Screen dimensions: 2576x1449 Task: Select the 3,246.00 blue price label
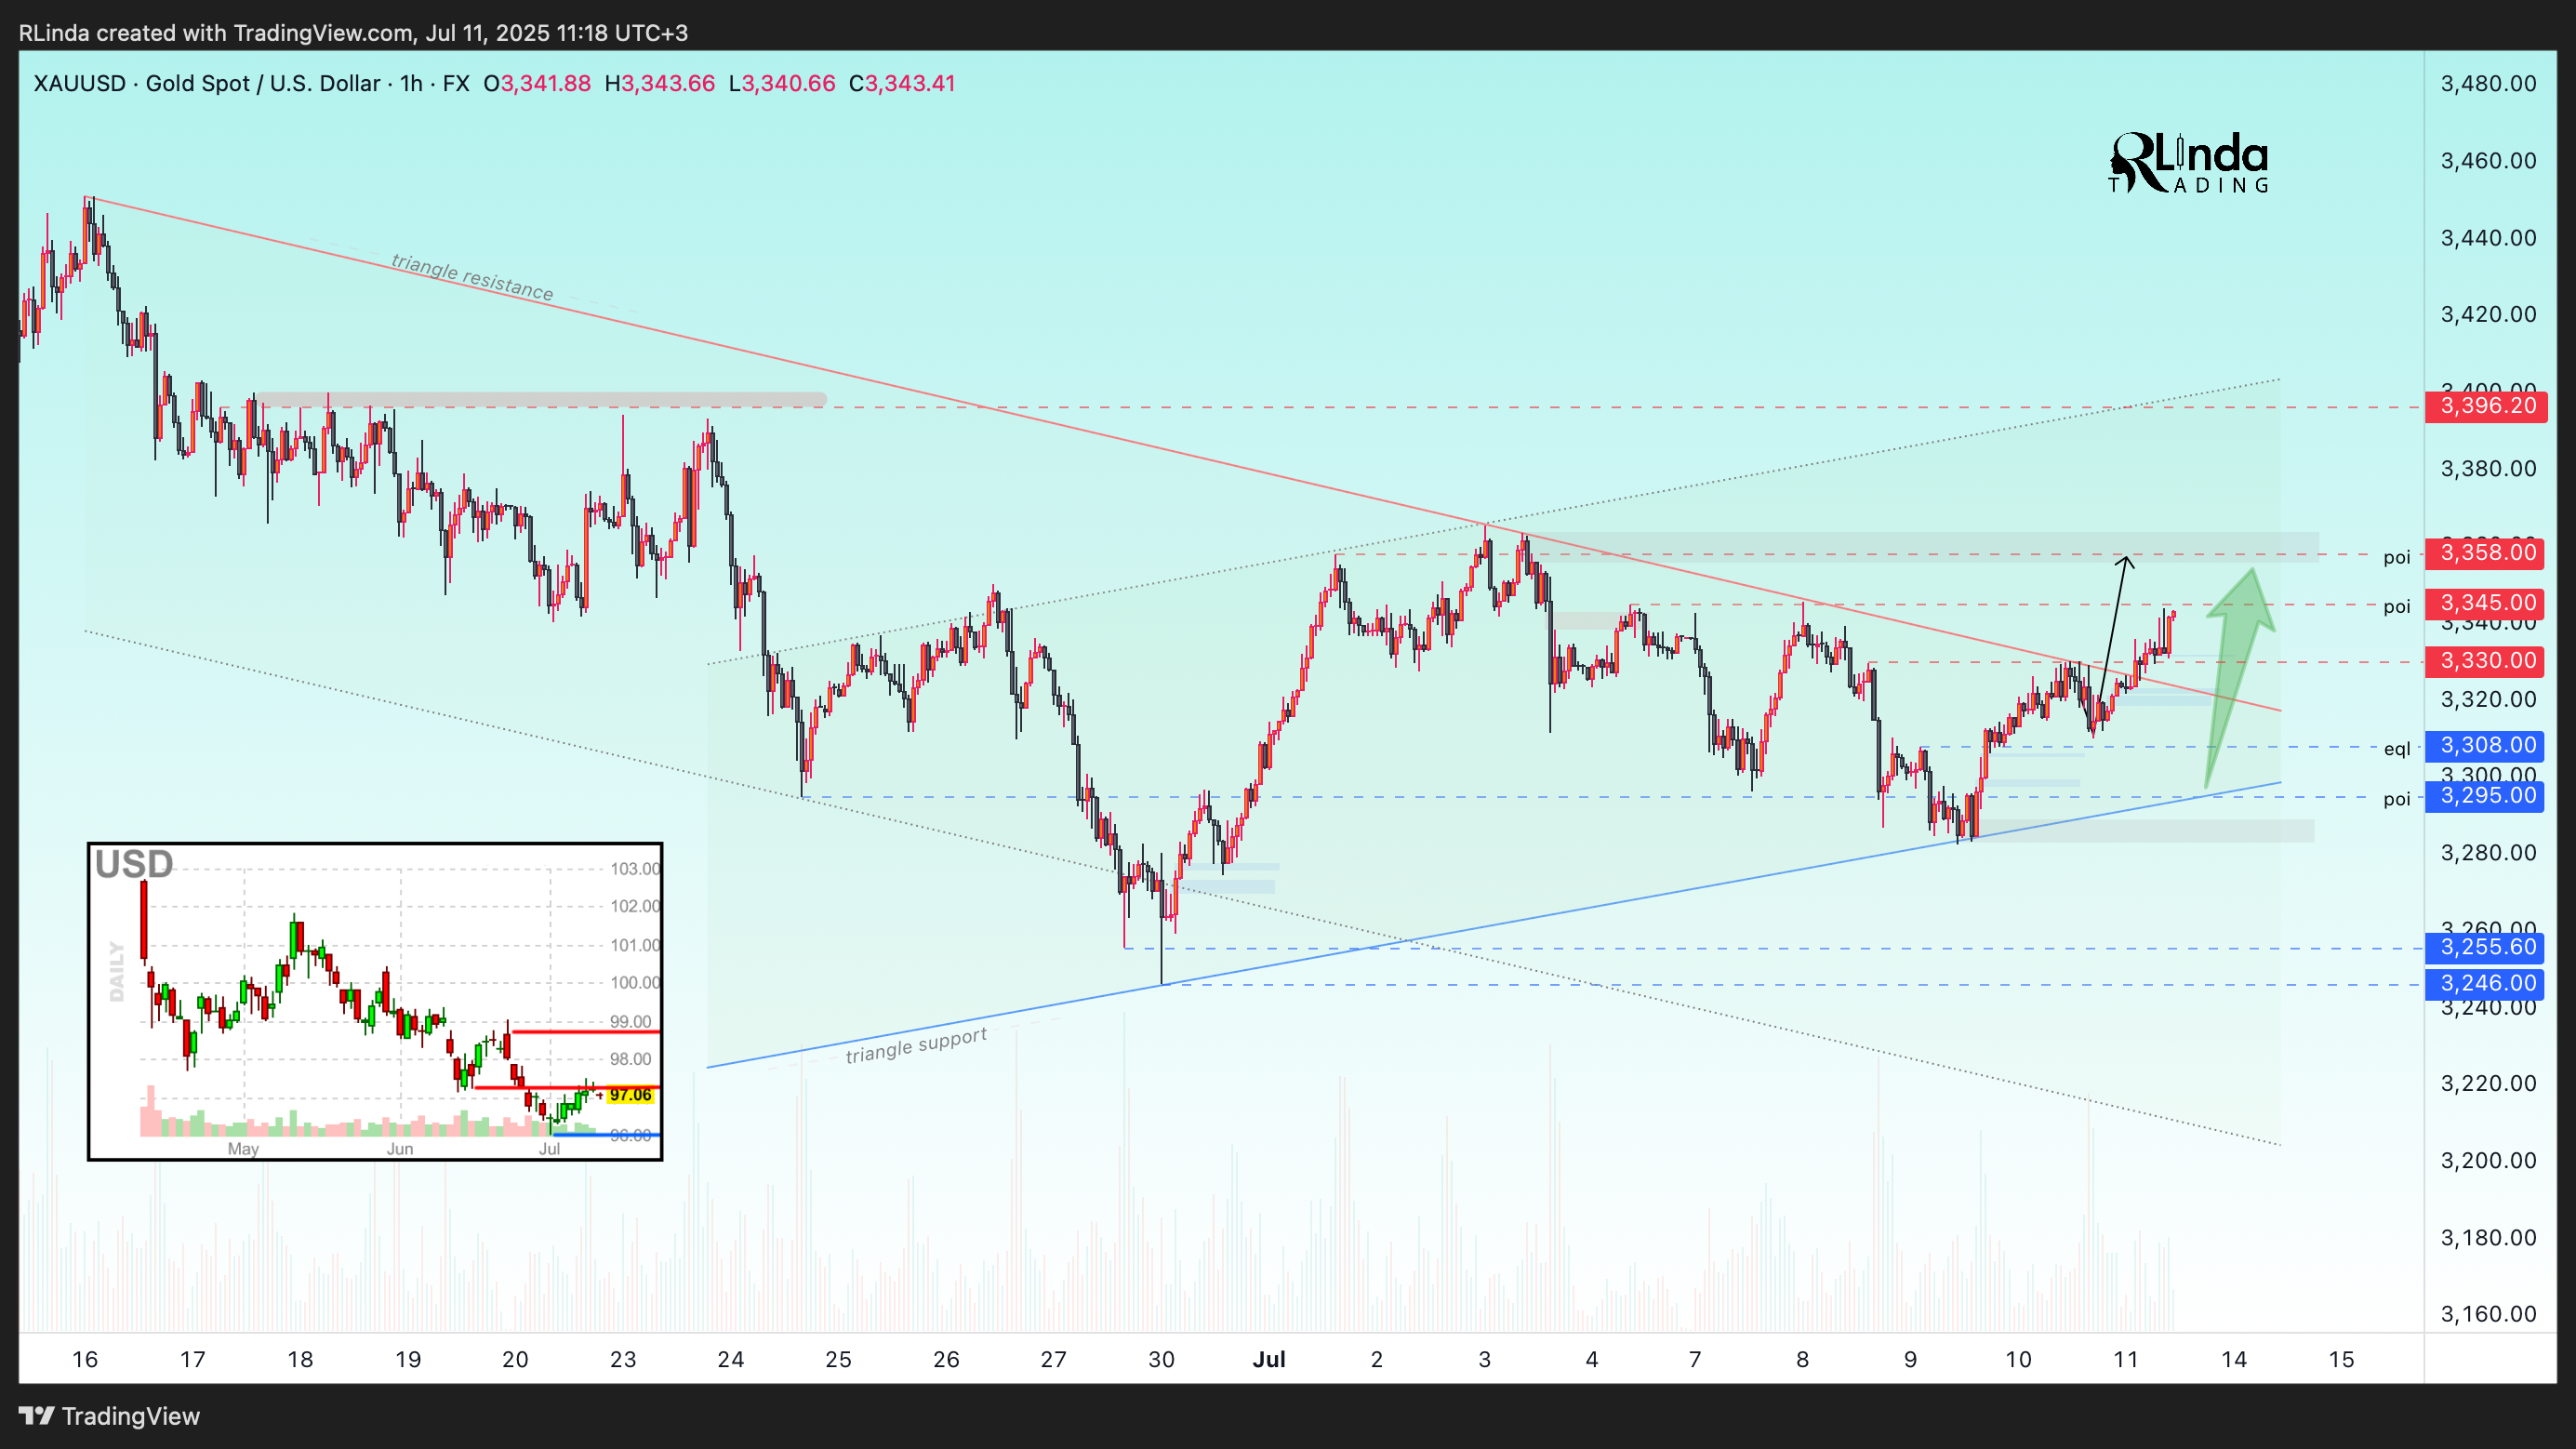(2486, 984)
